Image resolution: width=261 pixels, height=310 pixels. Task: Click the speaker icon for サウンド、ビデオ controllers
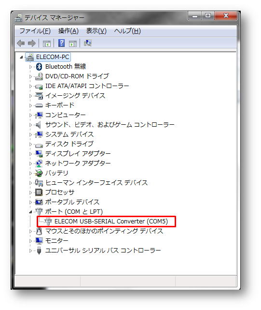coord(38,125)
